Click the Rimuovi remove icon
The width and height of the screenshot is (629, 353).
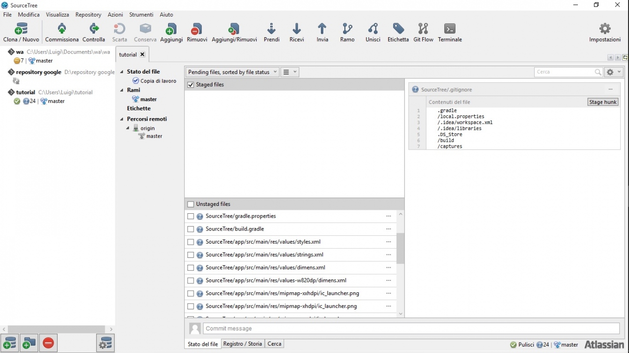click(197, 29)
